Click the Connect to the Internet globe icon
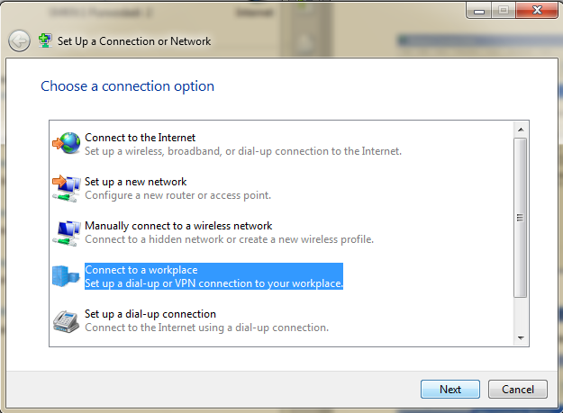Viewport: 563px width, 413px height. (66, 144)
